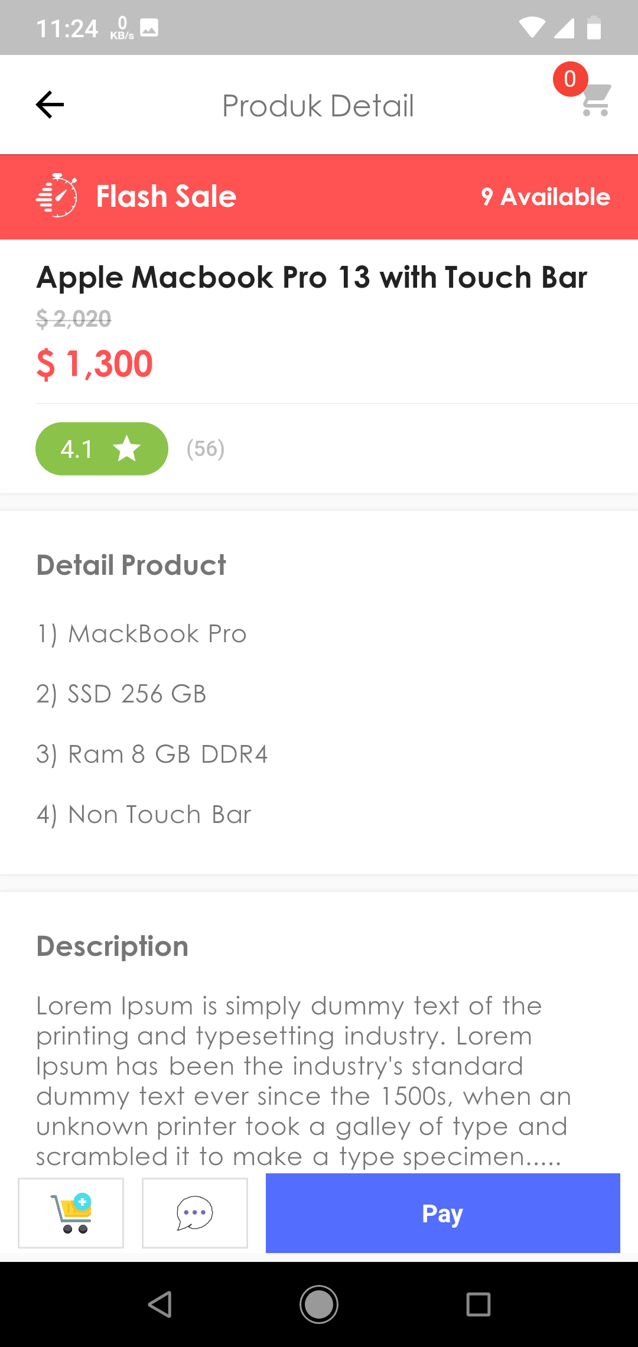Open the Description section
The height and width of the screenshot is (1347, 638).
pyautogui.click(x=112, y=946)
